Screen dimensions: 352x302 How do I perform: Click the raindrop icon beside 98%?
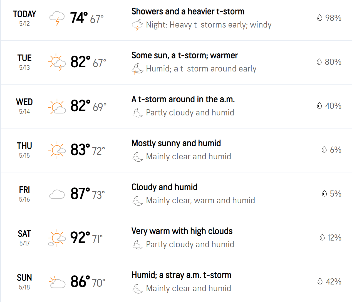320,18
